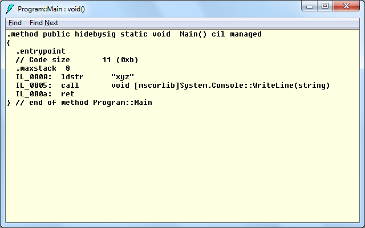Click the IL_0005 label
The width and height of the screenshot is (365, 228).
tap(34, 85)
